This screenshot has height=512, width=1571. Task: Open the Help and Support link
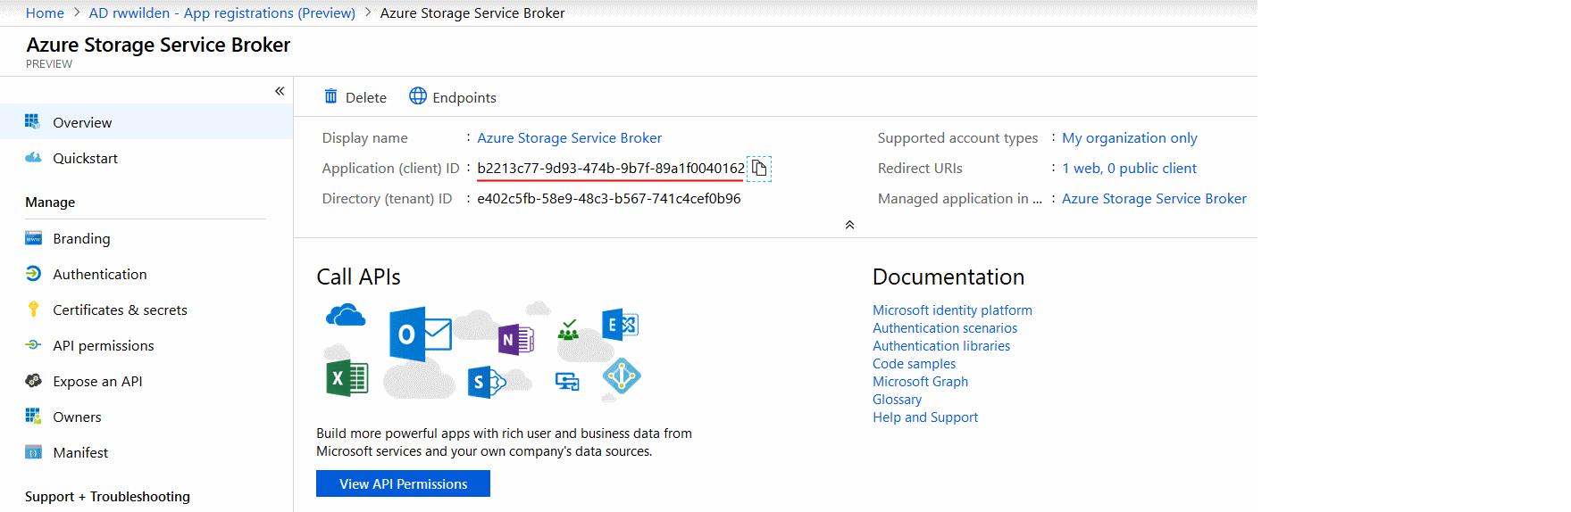point(925,417)
